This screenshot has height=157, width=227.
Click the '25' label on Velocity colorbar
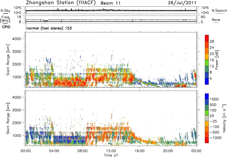coord(212,116)
